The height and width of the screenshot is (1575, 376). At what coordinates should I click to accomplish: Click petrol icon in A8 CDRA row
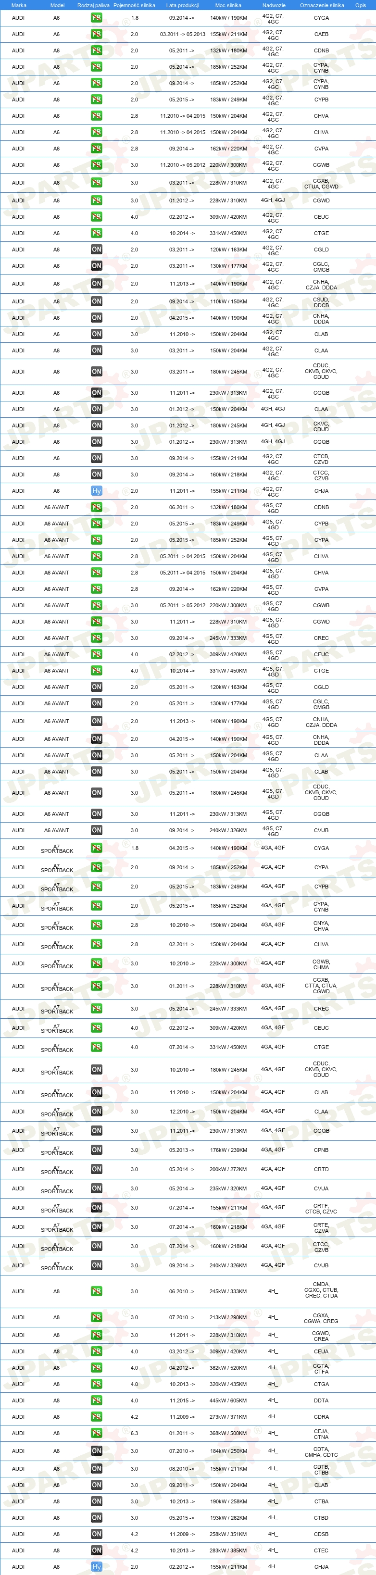97,1417
